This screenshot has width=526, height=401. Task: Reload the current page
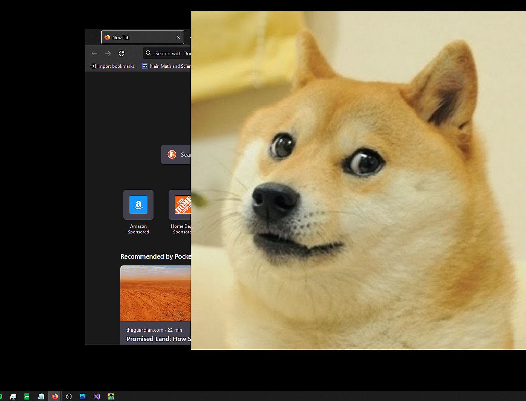point(122,53)
